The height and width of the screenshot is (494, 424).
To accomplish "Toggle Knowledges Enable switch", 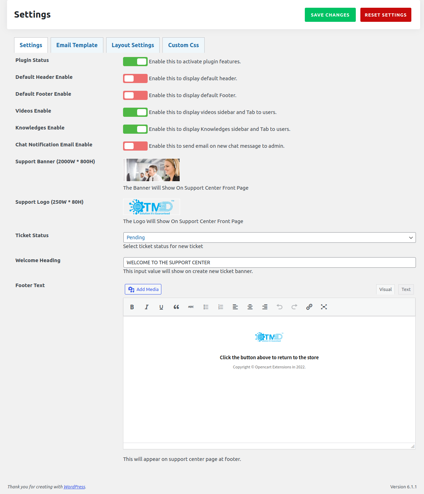I will pyautogui.click(x=135, y=129).
